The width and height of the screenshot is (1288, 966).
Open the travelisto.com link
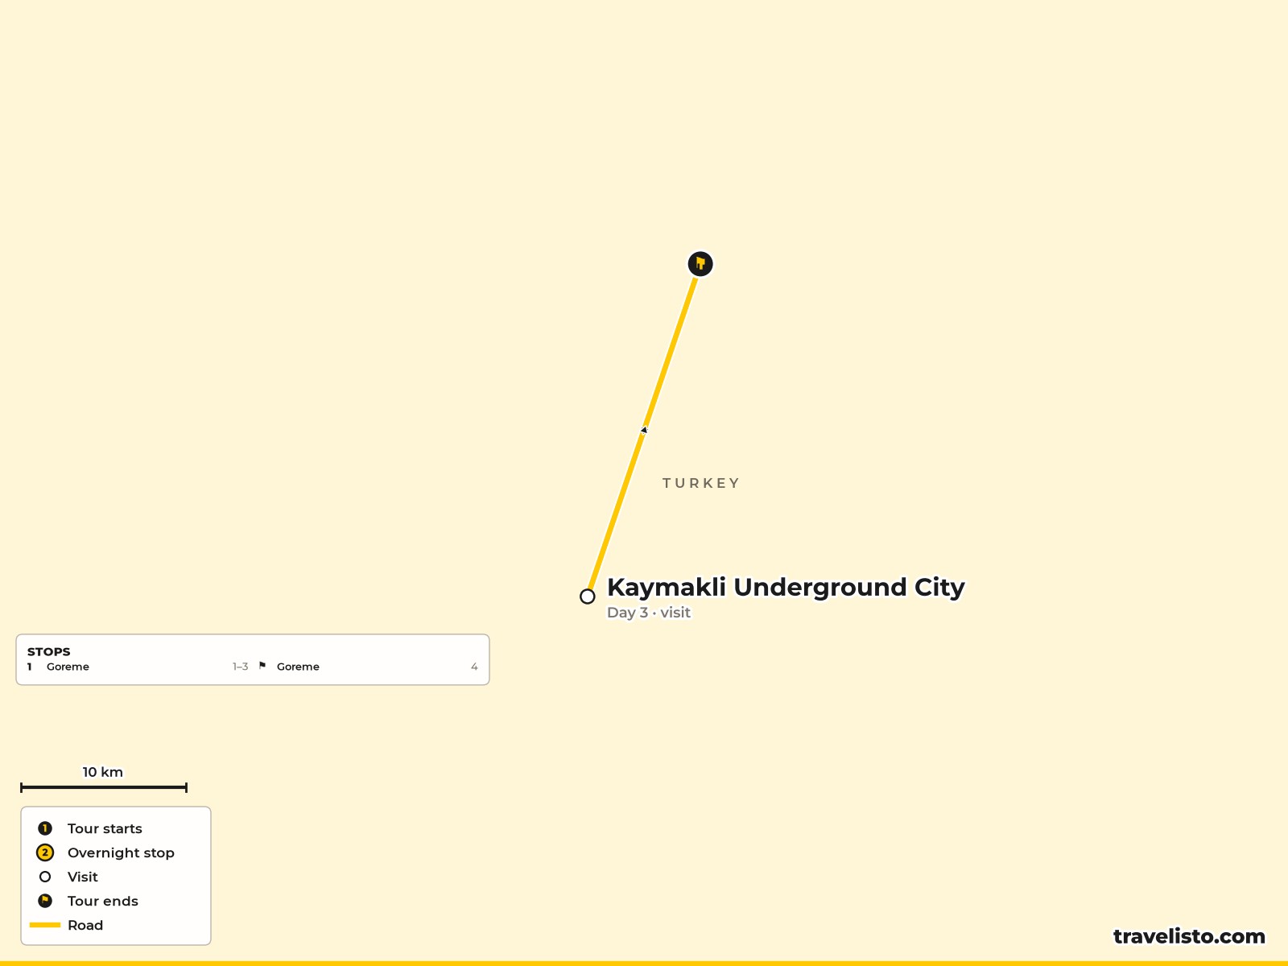pos(1189,936)
